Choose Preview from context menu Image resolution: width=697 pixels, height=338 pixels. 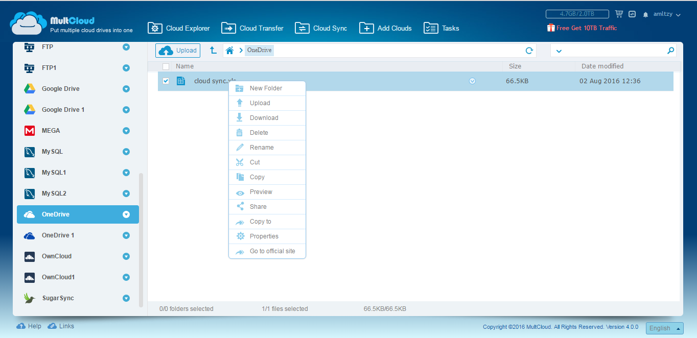tap(267, 192)
